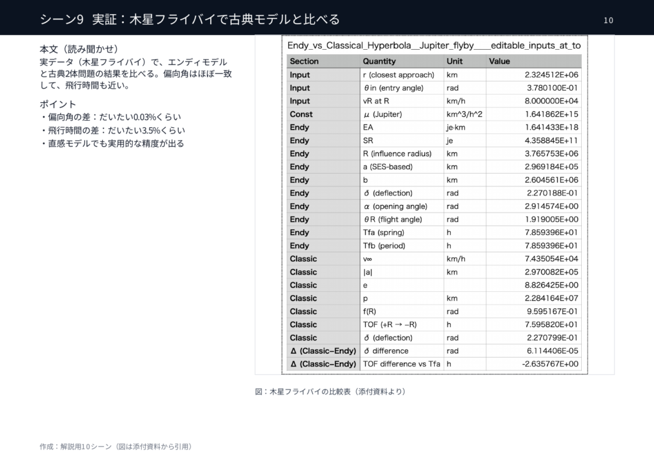Viewport: 654px width, 463px height.
Task: Click the table title Endy_vs_Classical_Hyperbola
Action: (434, 46)
